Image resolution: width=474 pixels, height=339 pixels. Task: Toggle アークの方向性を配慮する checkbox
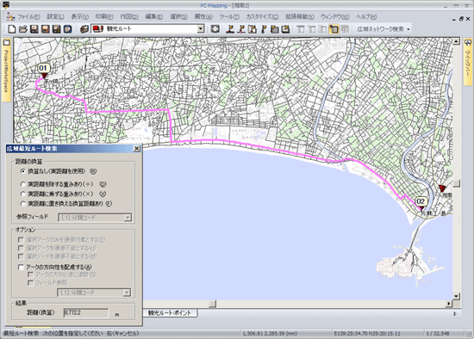21,267
